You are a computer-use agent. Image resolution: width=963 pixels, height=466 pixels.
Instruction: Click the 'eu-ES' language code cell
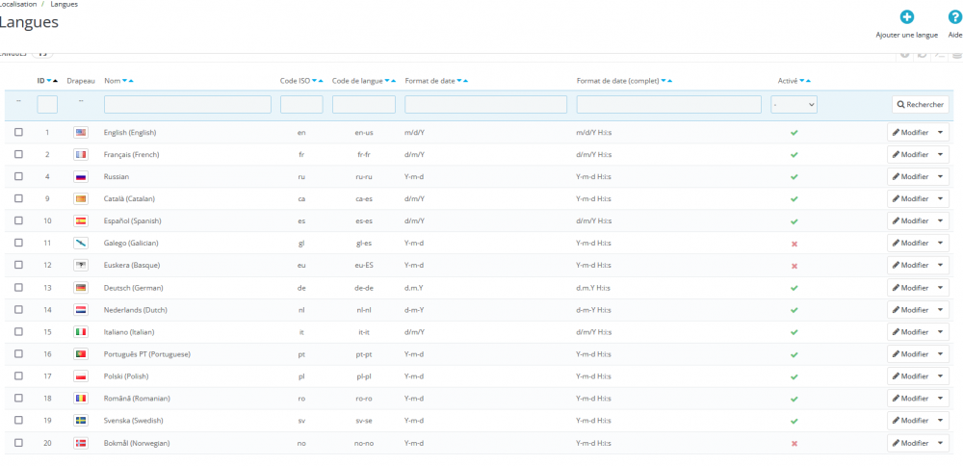364,265
